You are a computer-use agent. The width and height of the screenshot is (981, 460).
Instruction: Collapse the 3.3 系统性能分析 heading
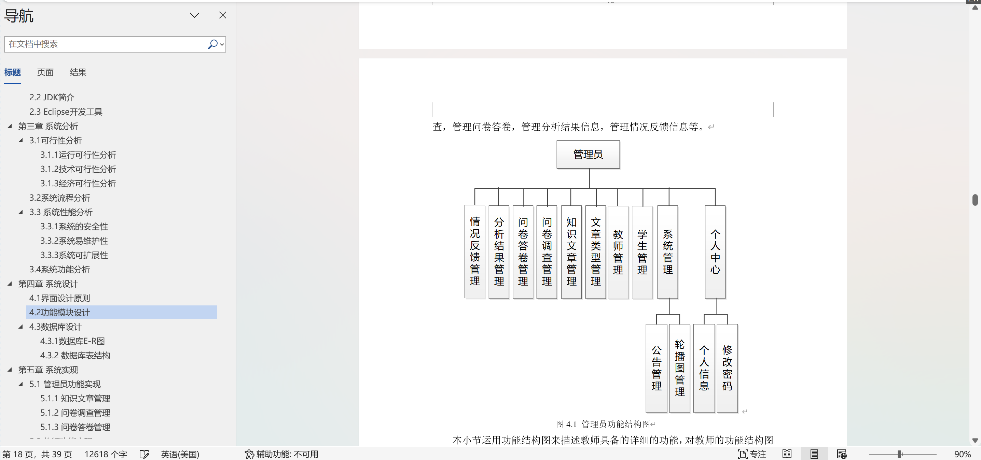tap(21, 212)
